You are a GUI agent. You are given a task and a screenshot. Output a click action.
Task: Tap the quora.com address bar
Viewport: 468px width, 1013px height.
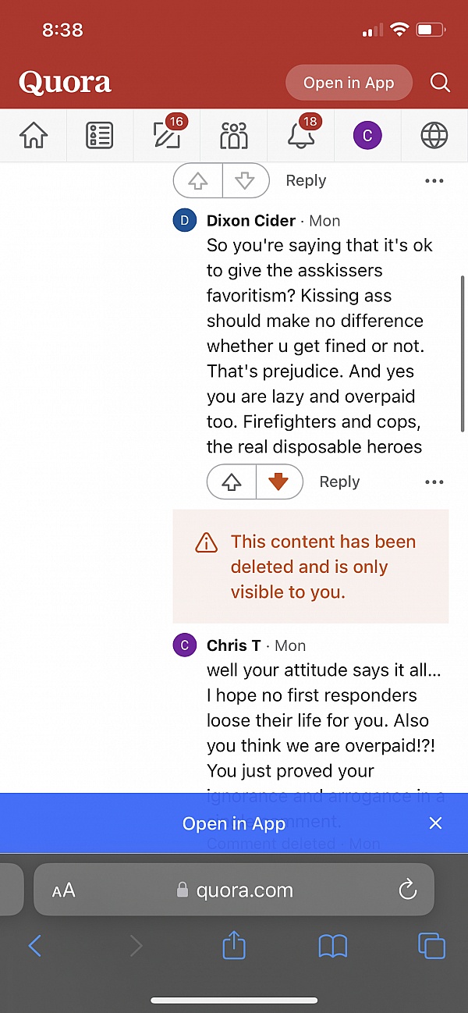tap(234, 889)
